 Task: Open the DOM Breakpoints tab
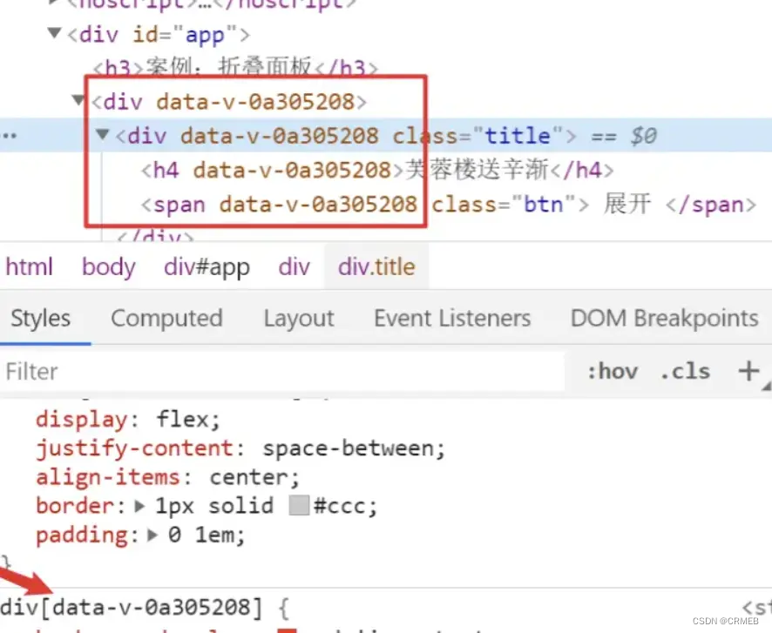tap(664, 319)
